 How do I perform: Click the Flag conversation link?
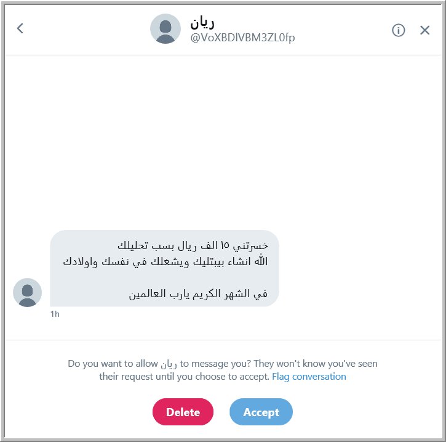click(309, 377)
